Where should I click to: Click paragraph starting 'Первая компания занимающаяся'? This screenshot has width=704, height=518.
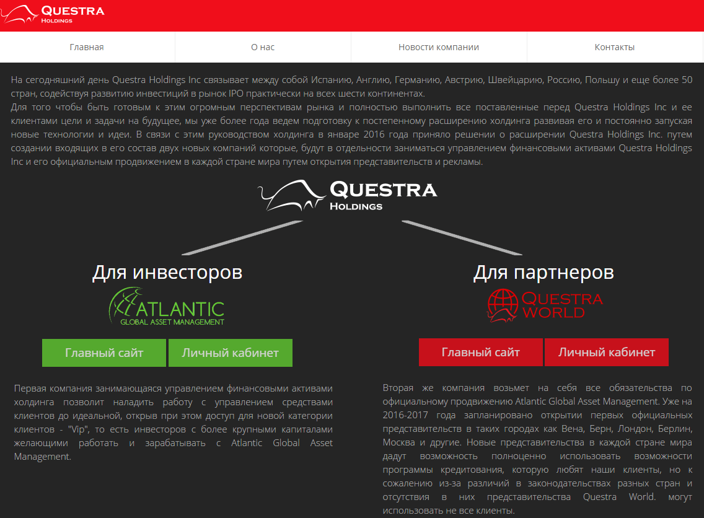(x=174, y=423)
